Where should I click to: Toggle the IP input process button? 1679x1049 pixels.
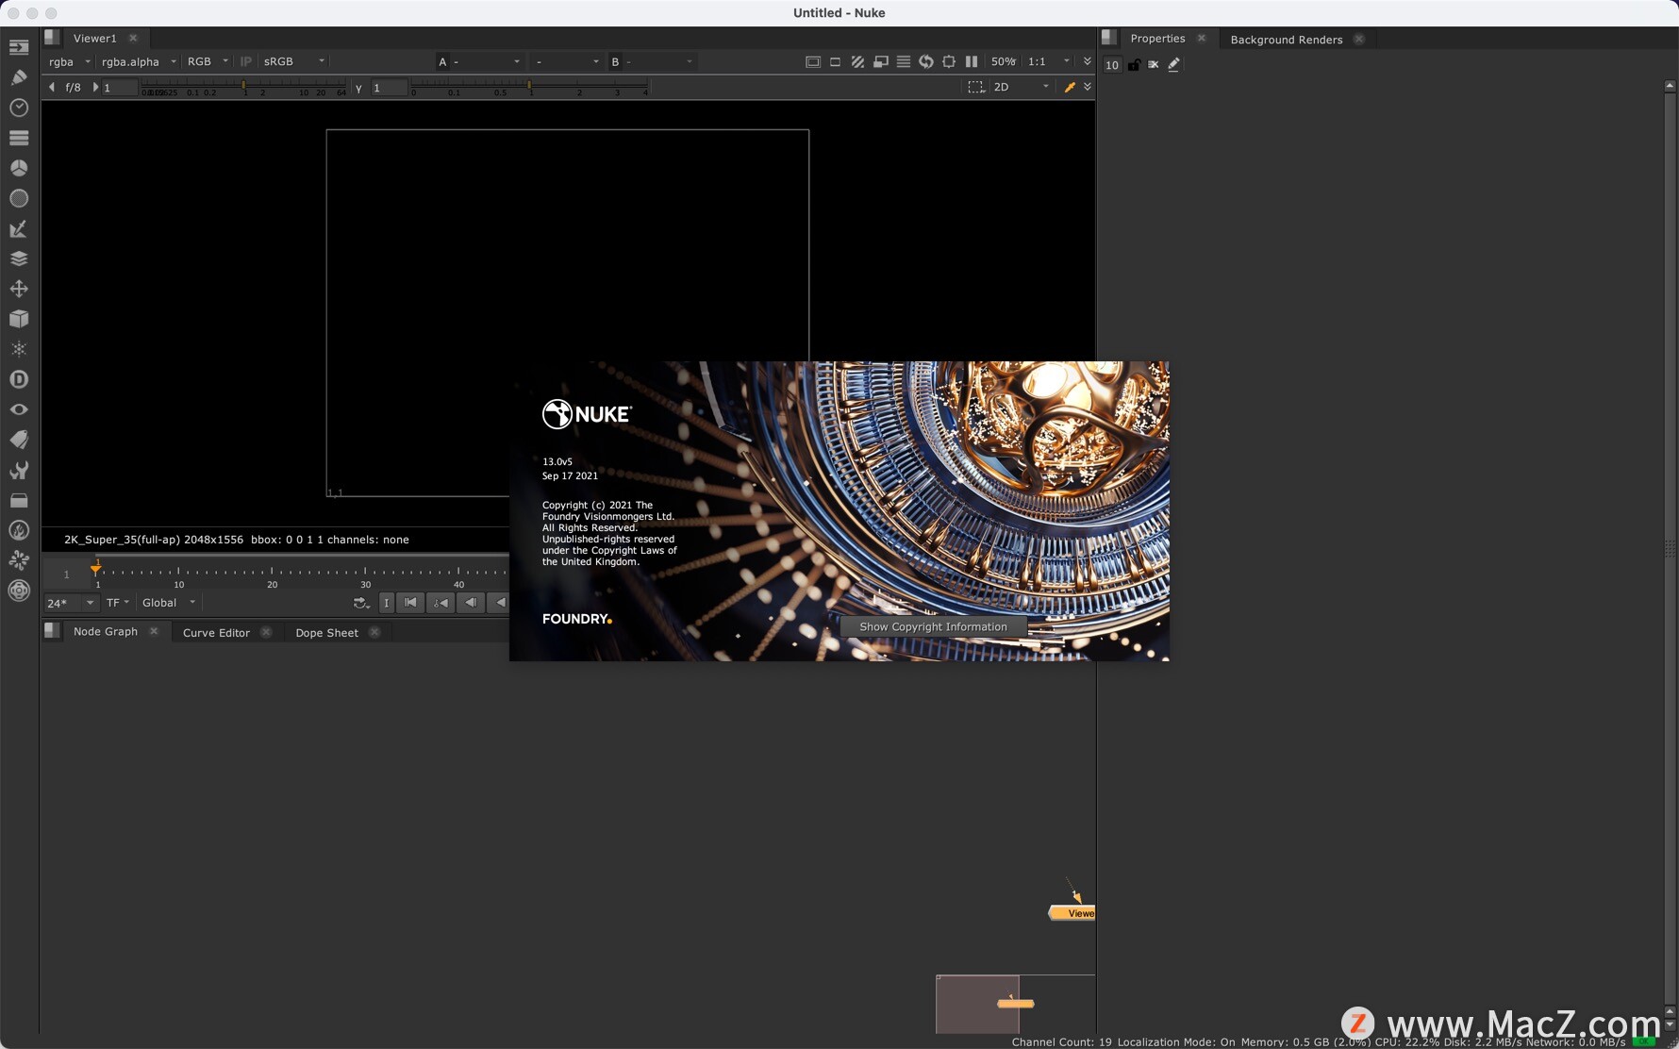pyautogui.click(x=246, y=61)
